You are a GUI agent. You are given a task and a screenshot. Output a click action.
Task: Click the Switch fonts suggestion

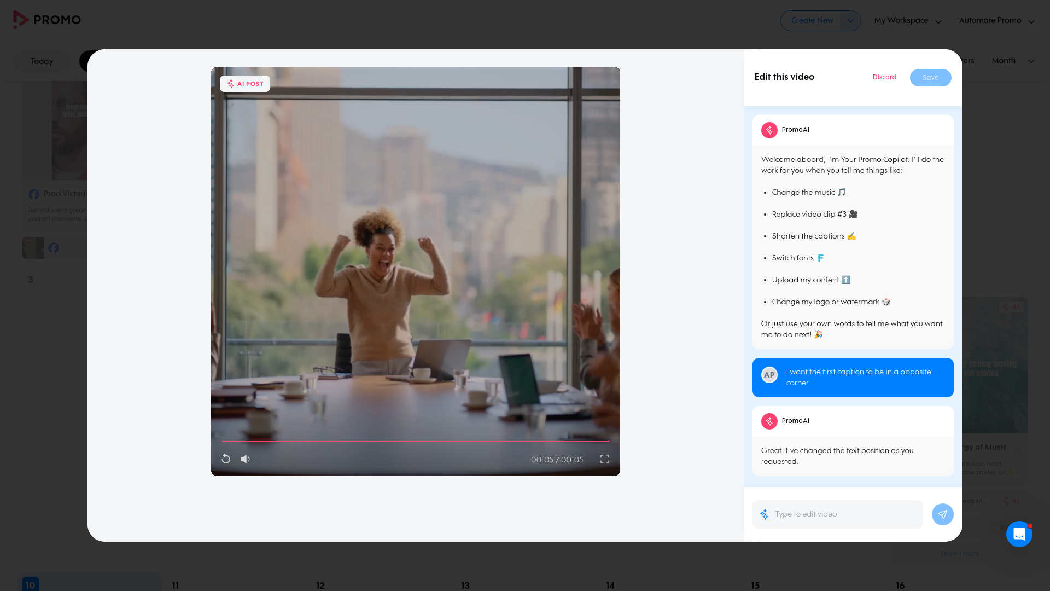click(798, 258)
